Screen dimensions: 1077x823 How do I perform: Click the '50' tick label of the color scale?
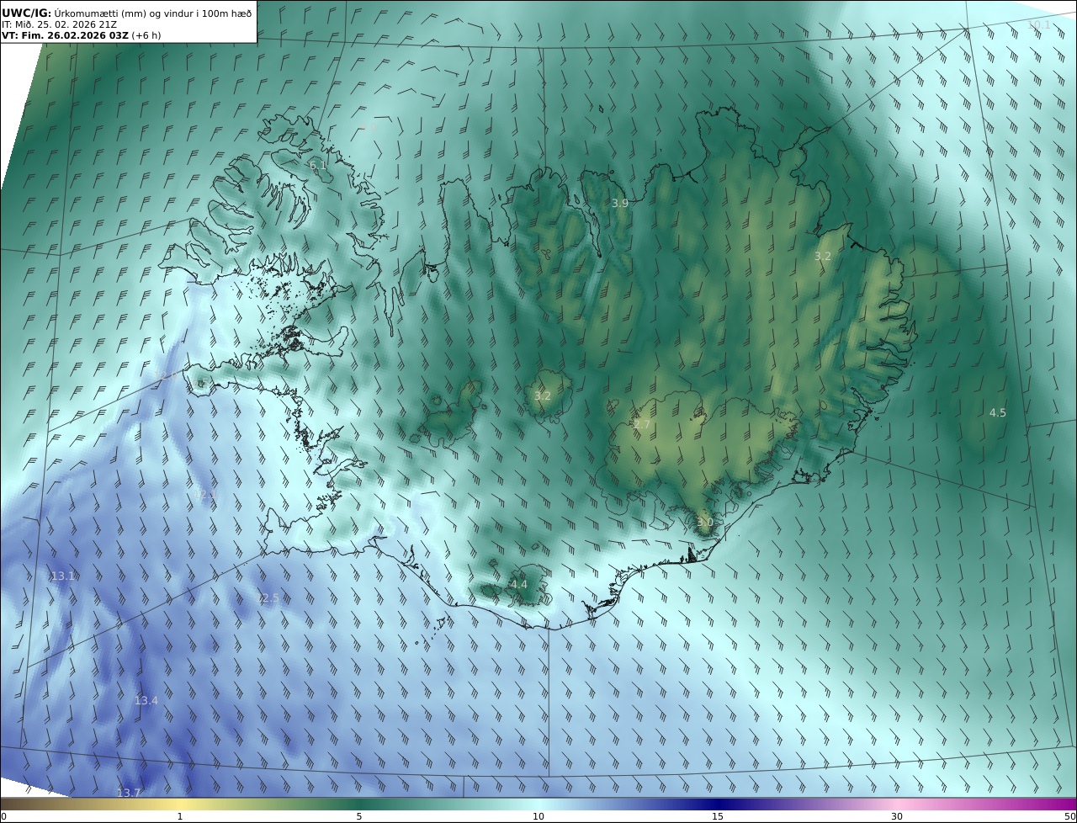(x=1069, y=816)
